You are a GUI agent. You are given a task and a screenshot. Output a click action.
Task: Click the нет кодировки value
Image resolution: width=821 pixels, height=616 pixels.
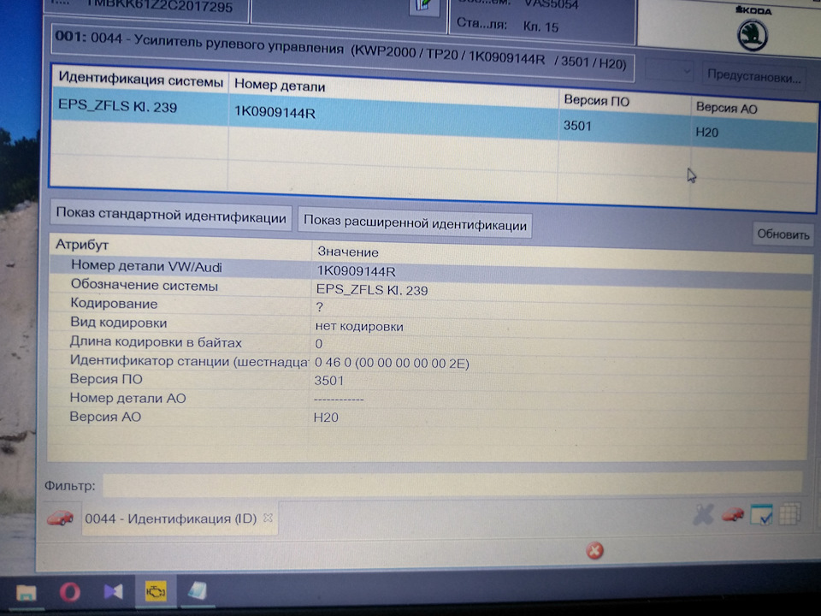pos(359,326)
